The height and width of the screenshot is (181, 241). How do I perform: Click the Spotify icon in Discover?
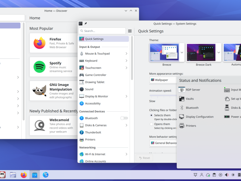pos(39,67)
